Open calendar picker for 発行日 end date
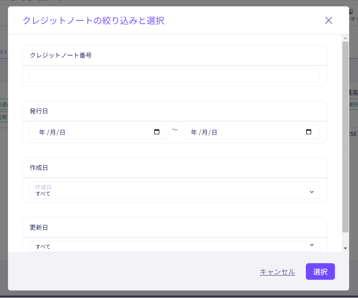This screenshot has width=358, height=298. pyautogui.click(x=309, y=132)
